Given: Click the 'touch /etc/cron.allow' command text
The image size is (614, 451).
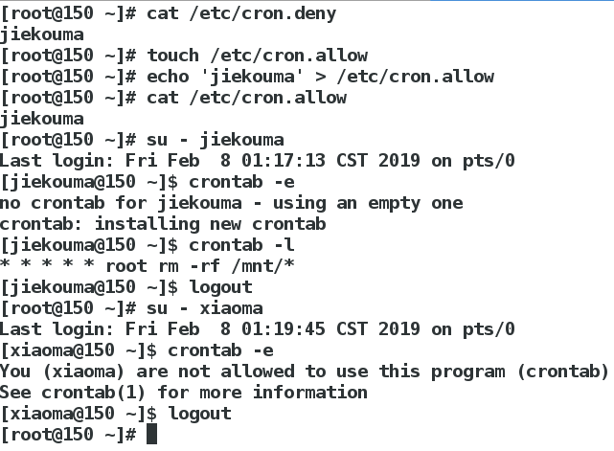Looking at the screenshot, I should [x=258, y=56].
